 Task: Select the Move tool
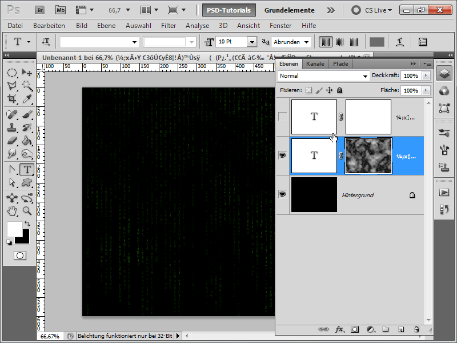pyautogui.click(x=27, y=73)
